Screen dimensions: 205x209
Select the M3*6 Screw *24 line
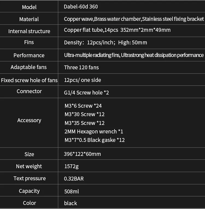click(83, 106)
